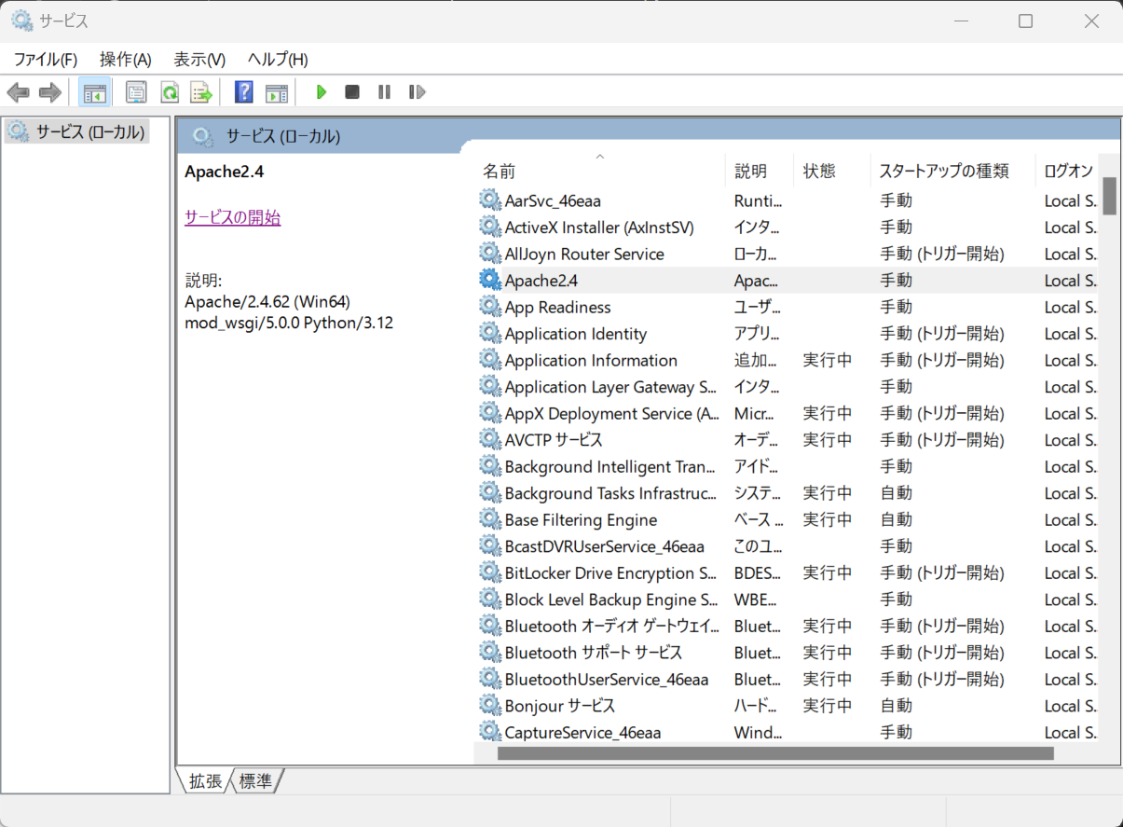Select the Background Tasks Infrastruc... service name
The height and width of the screenshot is (827, 1123).
pyautogui.click(x=610, y=492)
